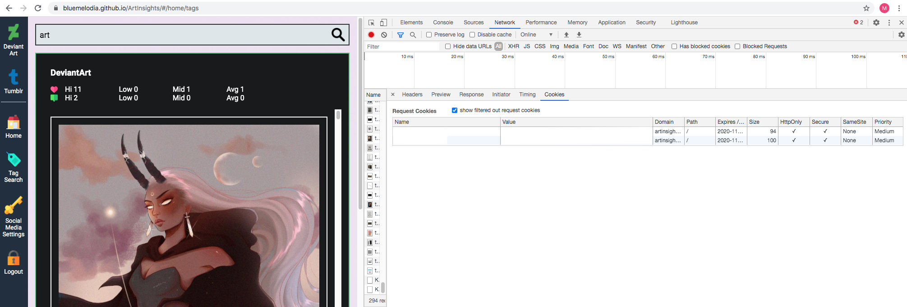Check Has blocked cookies

674,46
